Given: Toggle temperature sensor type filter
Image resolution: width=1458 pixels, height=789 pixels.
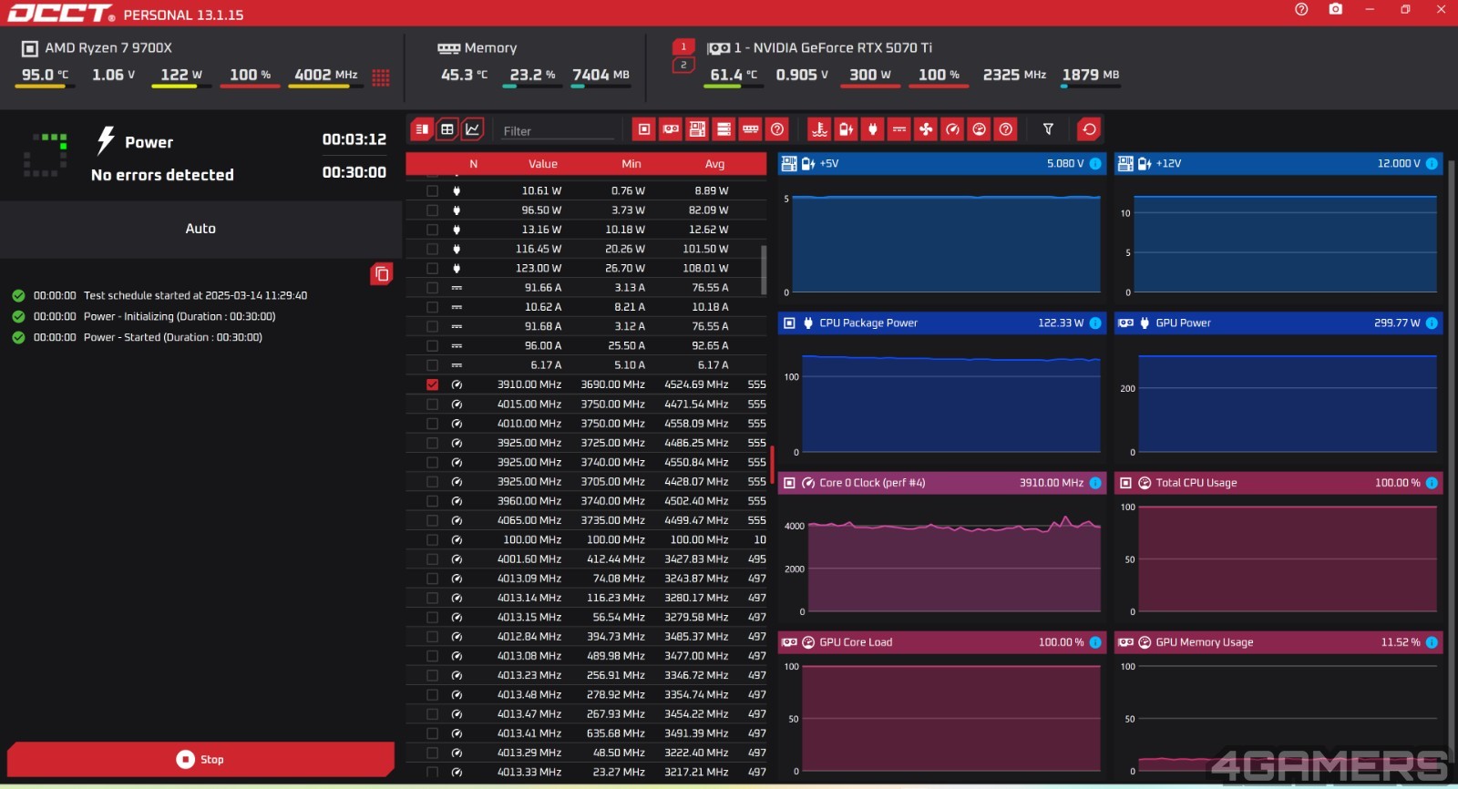Looking at the screenshot, I should tap(819, 129).
